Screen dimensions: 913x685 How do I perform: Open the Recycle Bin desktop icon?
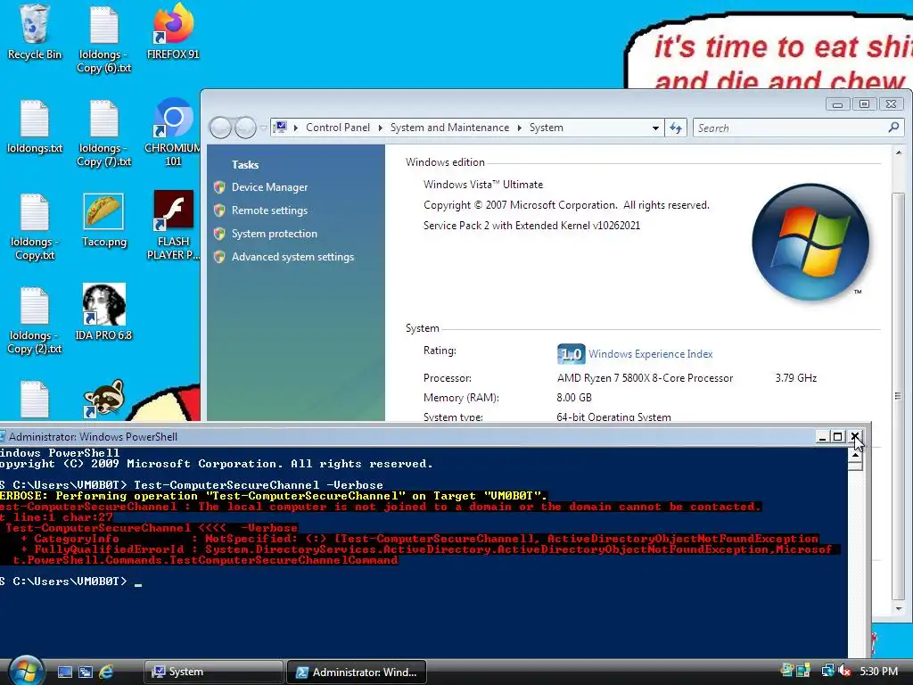point(35,32)
